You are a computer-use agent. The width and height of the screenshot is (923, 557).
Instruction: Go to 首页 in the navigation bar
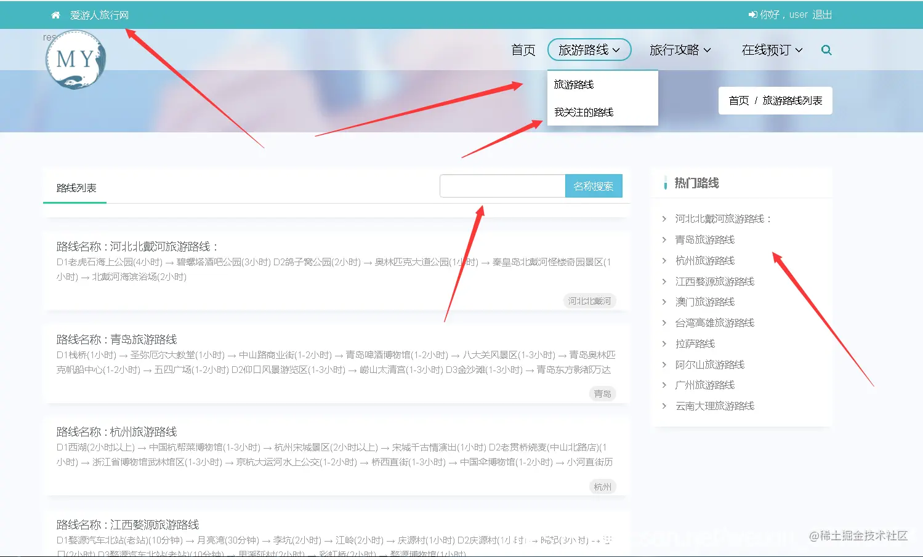523,50
